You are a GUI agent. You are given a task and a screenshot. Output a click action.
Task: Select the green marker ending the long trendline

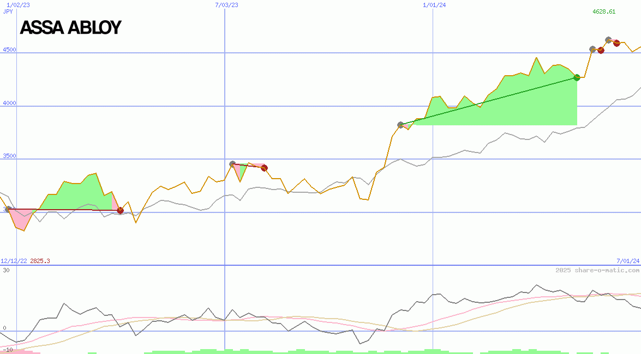coord(577,77)
